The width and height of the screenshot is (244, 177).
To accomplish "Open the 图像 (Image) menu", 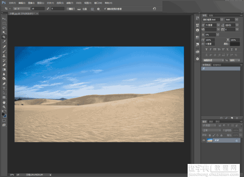I will (x=31, y=3).
